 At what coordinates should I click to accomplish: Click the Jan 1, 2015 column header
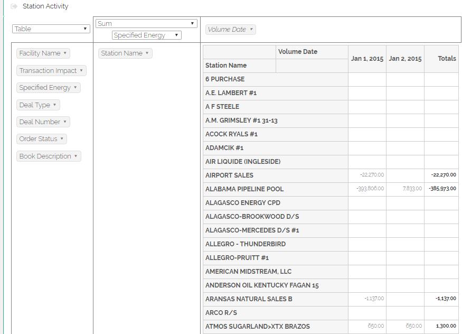tap(367, 59)
